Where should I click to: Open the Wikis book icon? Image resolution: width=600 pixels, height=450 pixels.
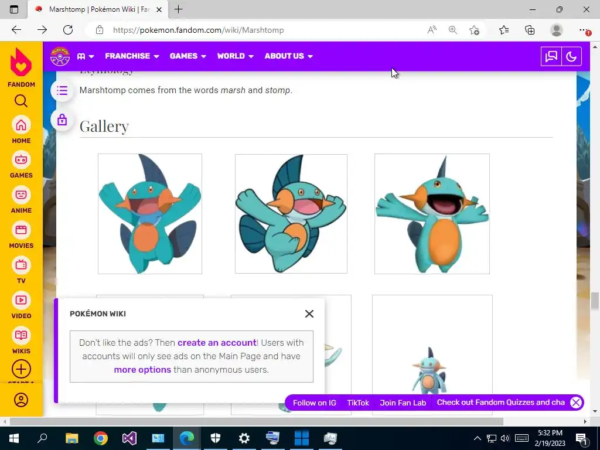(21, 335)
